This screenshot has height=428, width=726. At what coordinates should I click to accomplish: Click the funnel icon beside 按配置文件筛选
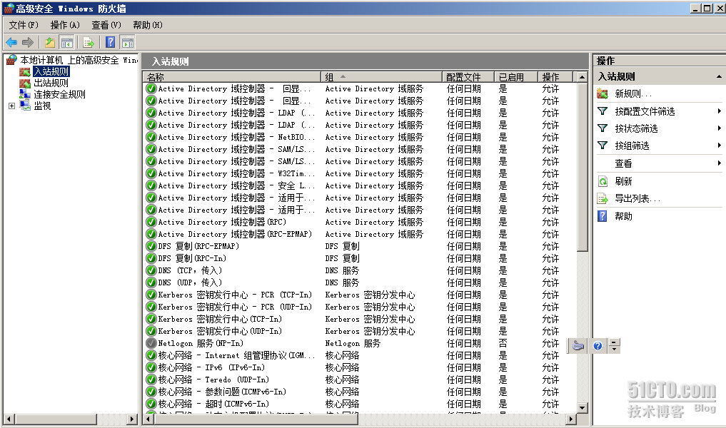click(603, 111)
